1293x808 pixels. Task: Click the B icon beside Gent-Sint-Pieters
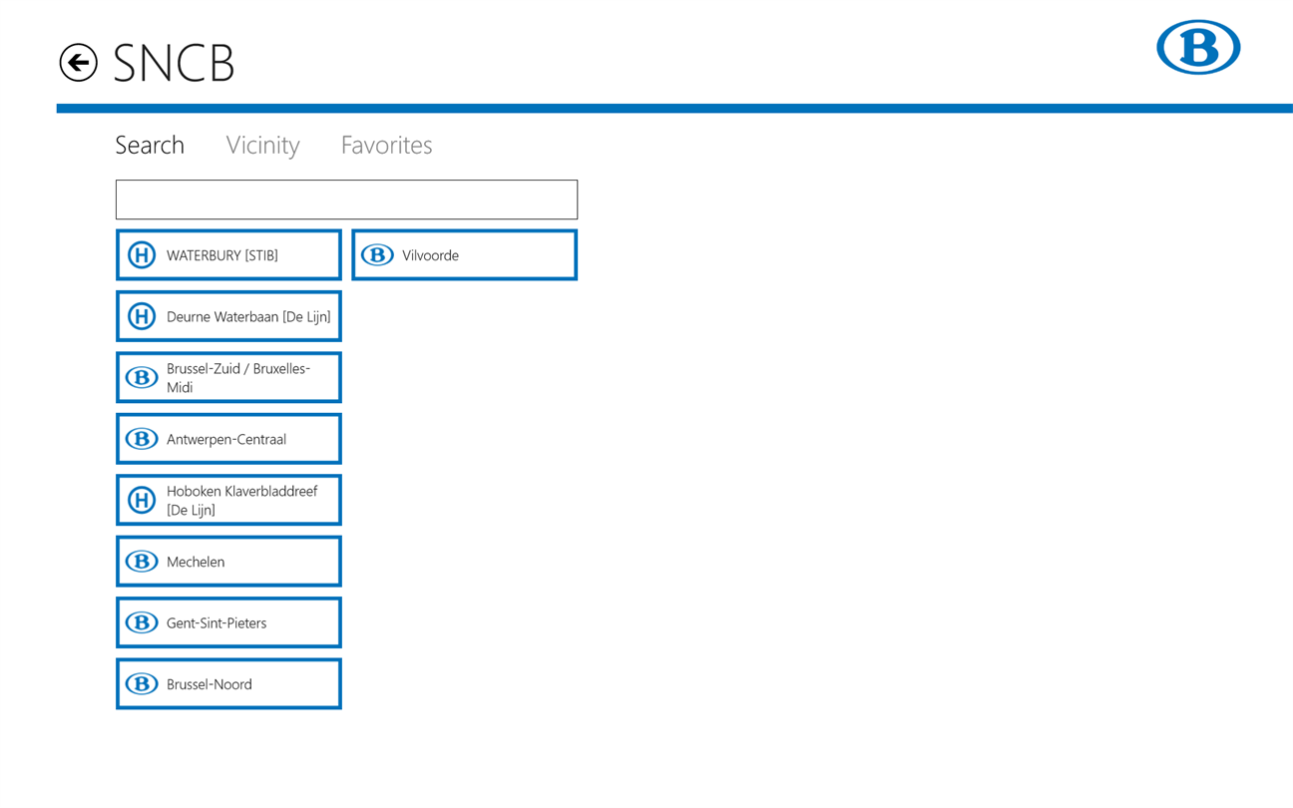(142, 622)
